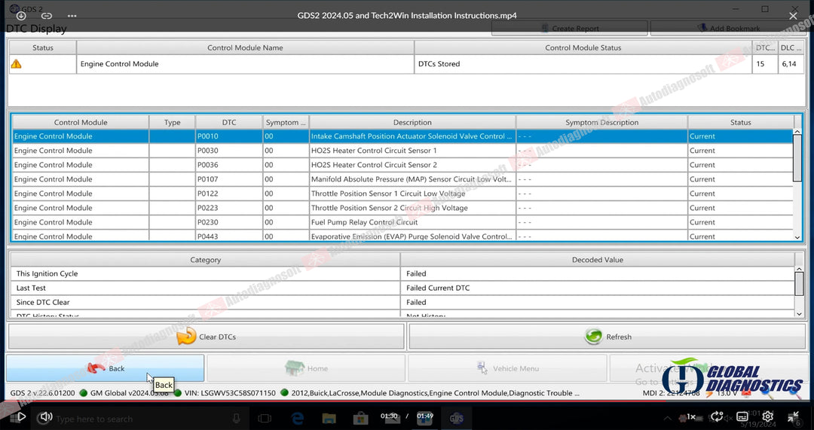The width and height of the screenshot is (814, 430).
Task: Select the P0223 DTC row
Action: click(402, 208)
